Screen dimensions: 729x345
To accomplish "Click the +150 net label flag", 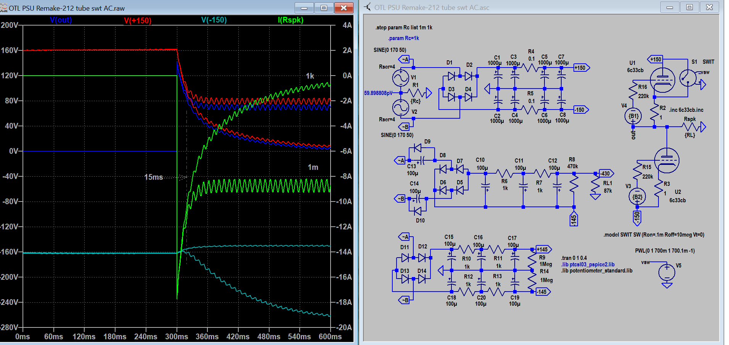I will pos(581,68).
